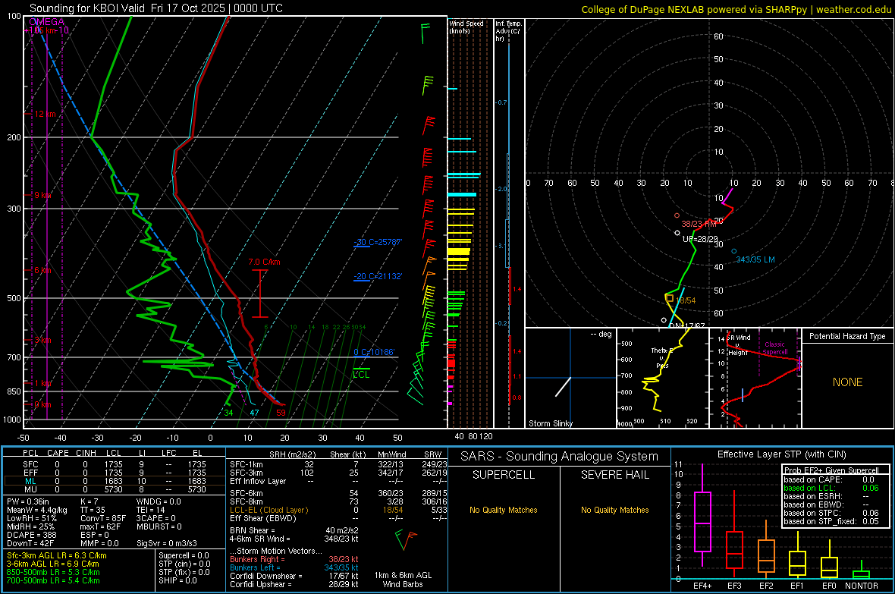Click the 343/35 LM hodograph label
This screenshot has width=895, height=594.
(x=755, y=259)
